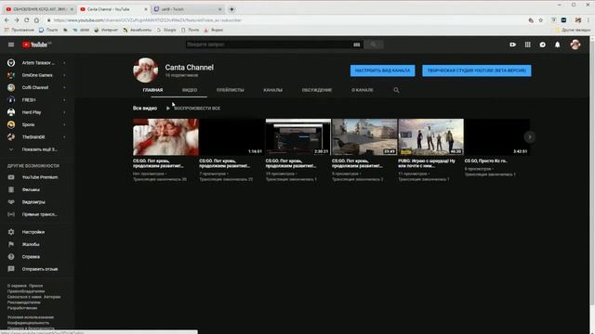Open the 2:30:21 video thumbnail

297,137
